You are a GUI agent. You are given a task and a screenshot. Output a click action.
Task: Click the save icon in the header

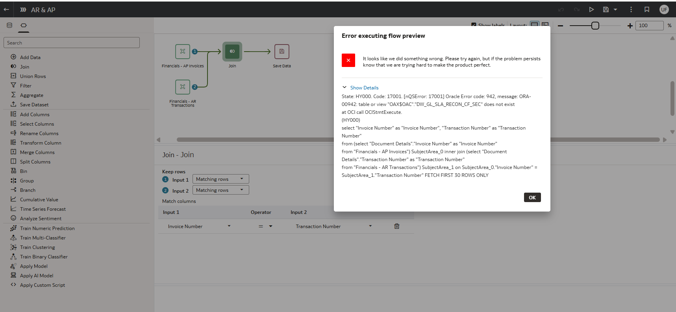(606, 9)
